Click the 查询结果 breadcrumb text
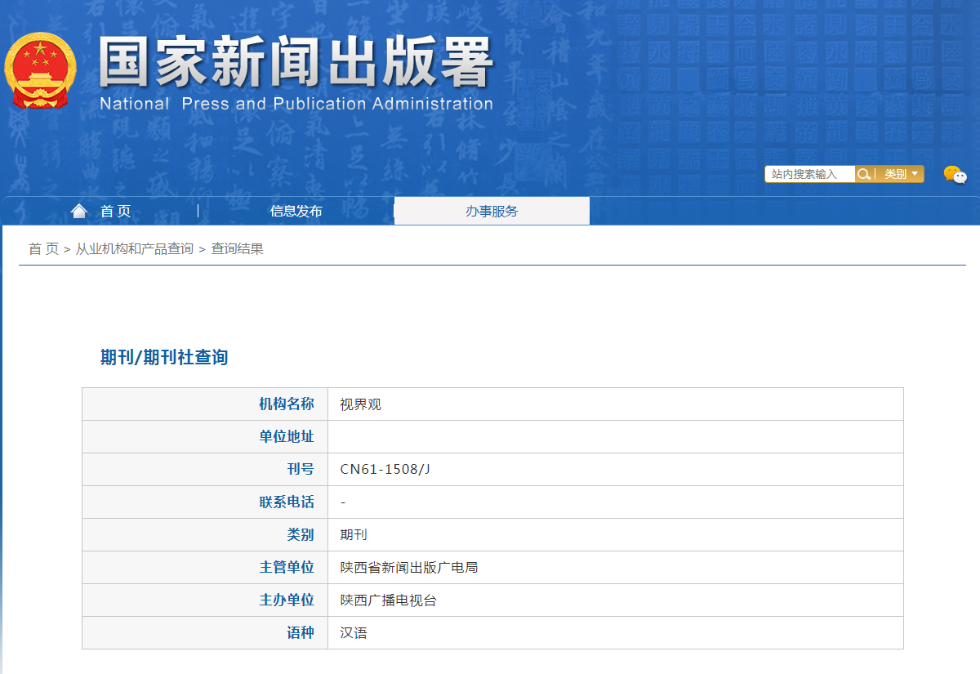Image resolution: width=980 pixels, height=674 pixels. coord(237,249)
